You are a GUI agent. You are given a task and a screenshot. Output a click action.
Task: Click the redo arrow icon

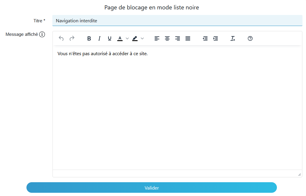click(x=72, y=38)
